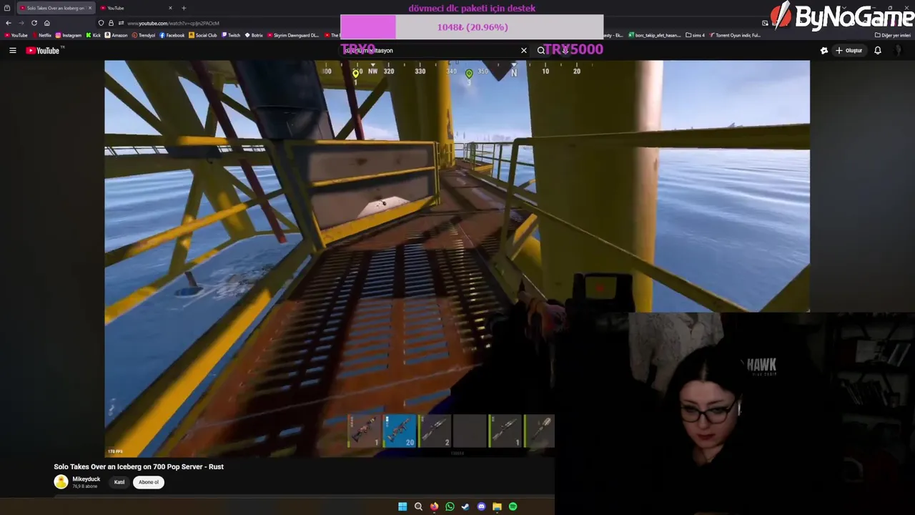
Task: Open YouTube notifications bell
Action: (878, 50)
